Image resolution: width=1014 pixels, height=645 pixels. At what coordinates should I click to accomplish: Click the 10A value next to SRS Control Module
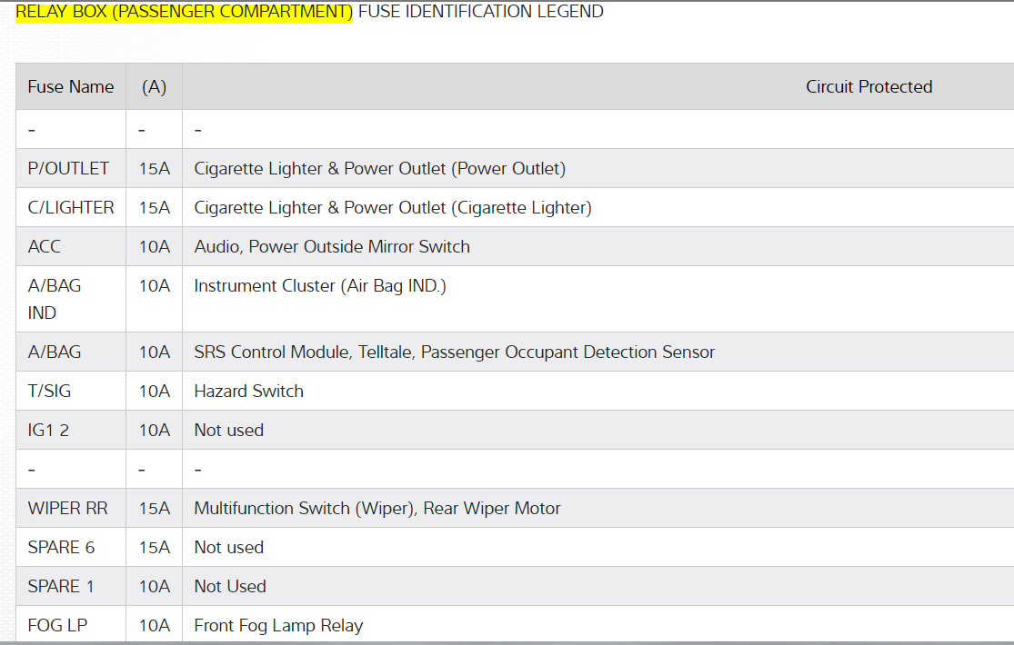(x=155, y=352)
